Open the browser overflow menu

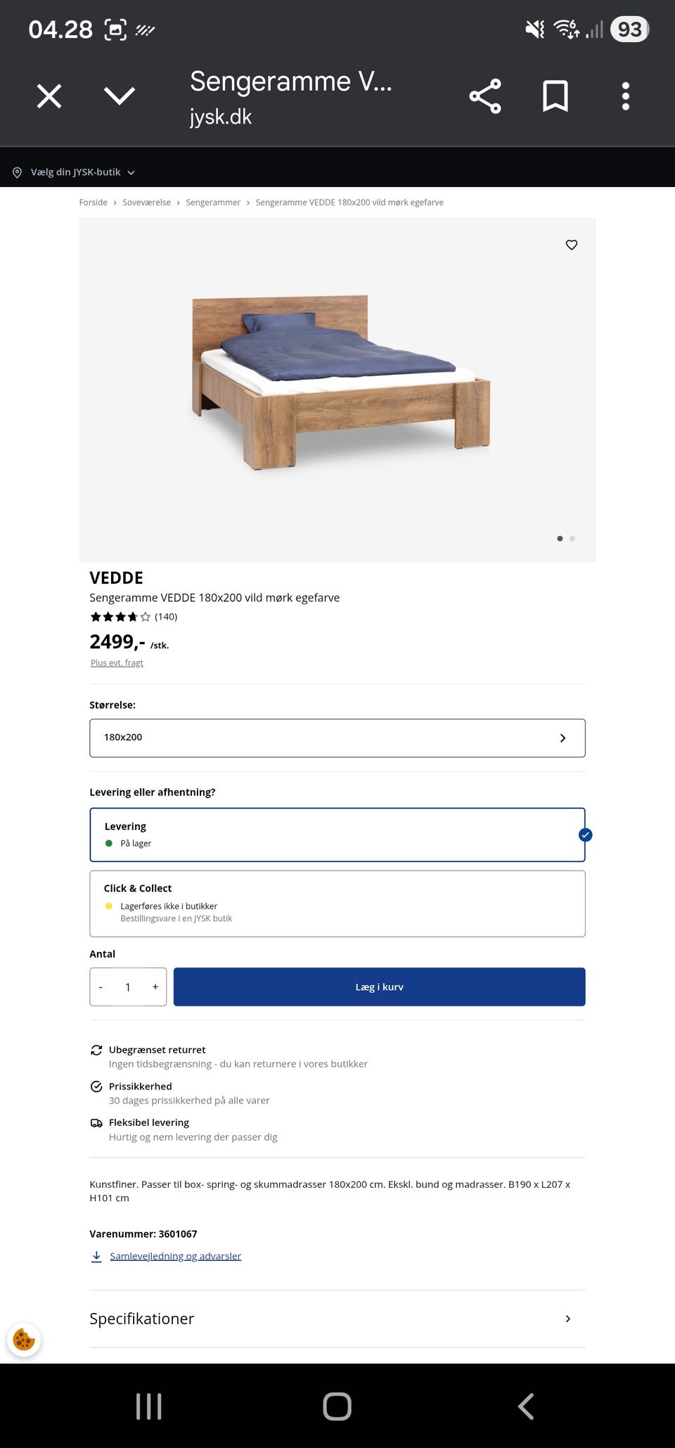(625, 96)
